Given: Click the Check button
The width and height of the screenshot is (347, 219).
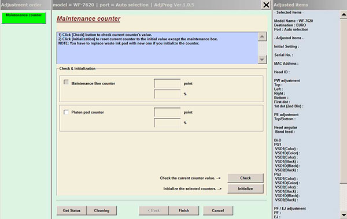Looking at the screenshot, I should (x=245, y=178).
